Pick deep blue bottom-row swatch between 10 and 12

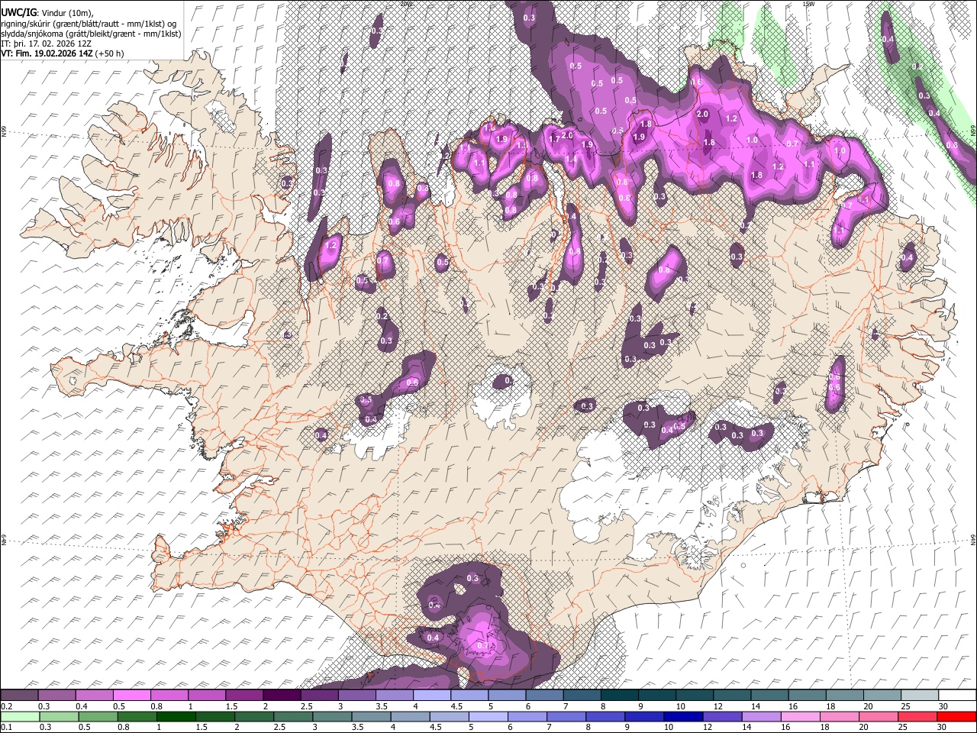[x=683, y=716]
